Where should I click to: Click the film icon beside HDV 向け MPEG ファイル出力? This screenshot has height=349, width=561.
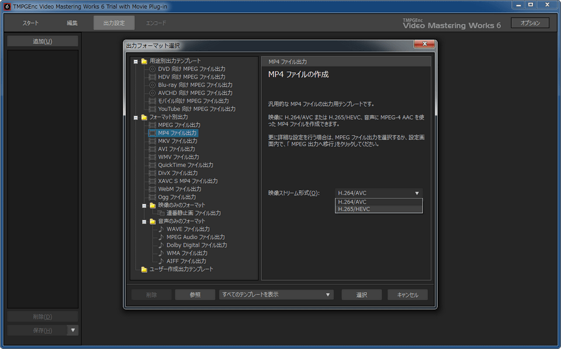click(152, 77)
